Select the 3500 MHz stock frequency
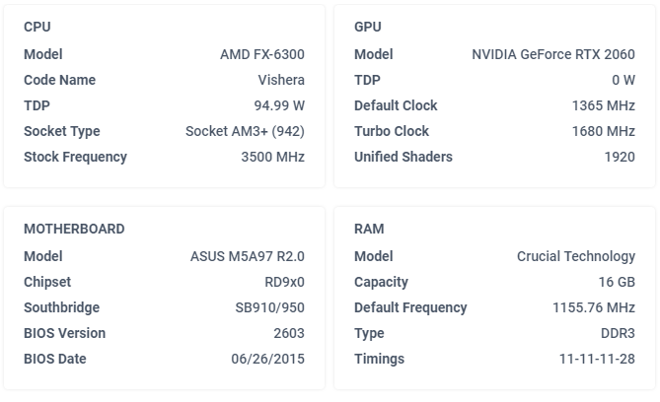 (272, 157)
